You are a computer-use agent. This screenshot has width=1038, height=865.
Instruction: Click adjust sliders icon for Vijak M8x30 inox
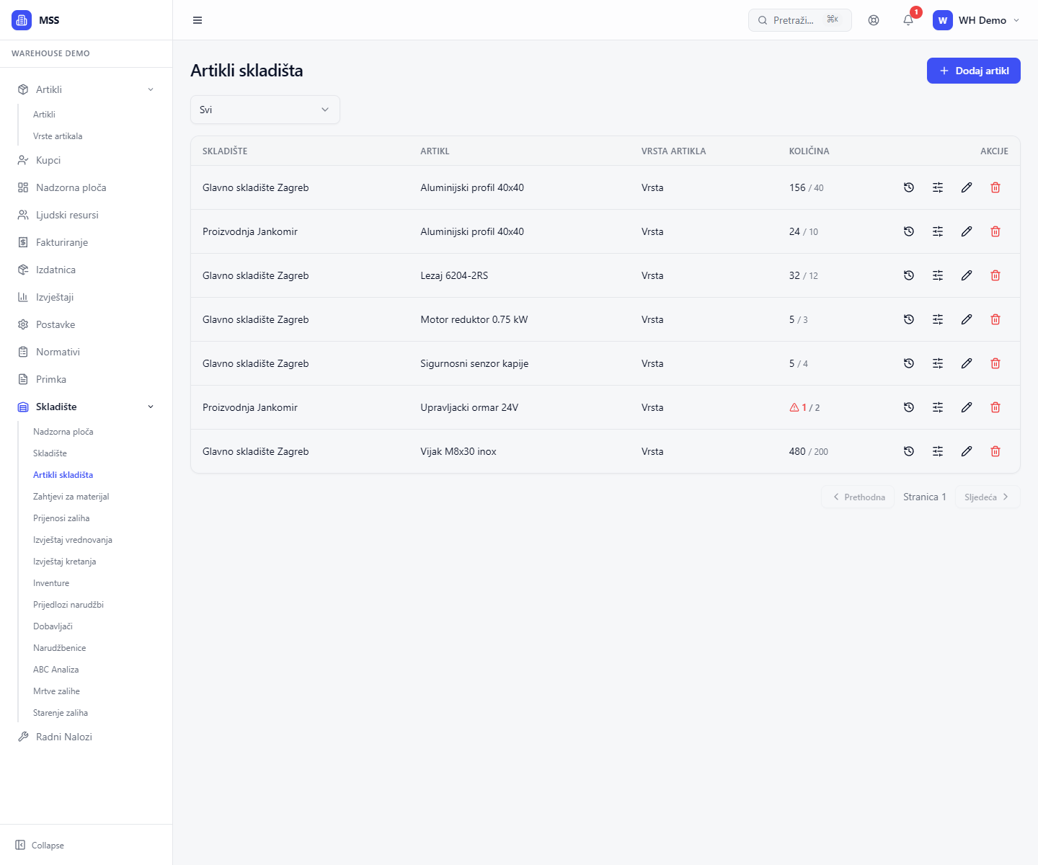[x=938, y=451]
